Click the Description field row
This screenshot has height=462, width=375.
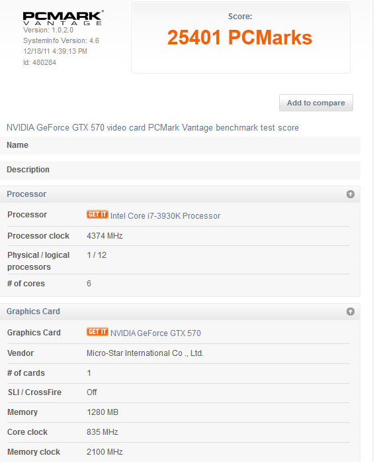point(180,170)
